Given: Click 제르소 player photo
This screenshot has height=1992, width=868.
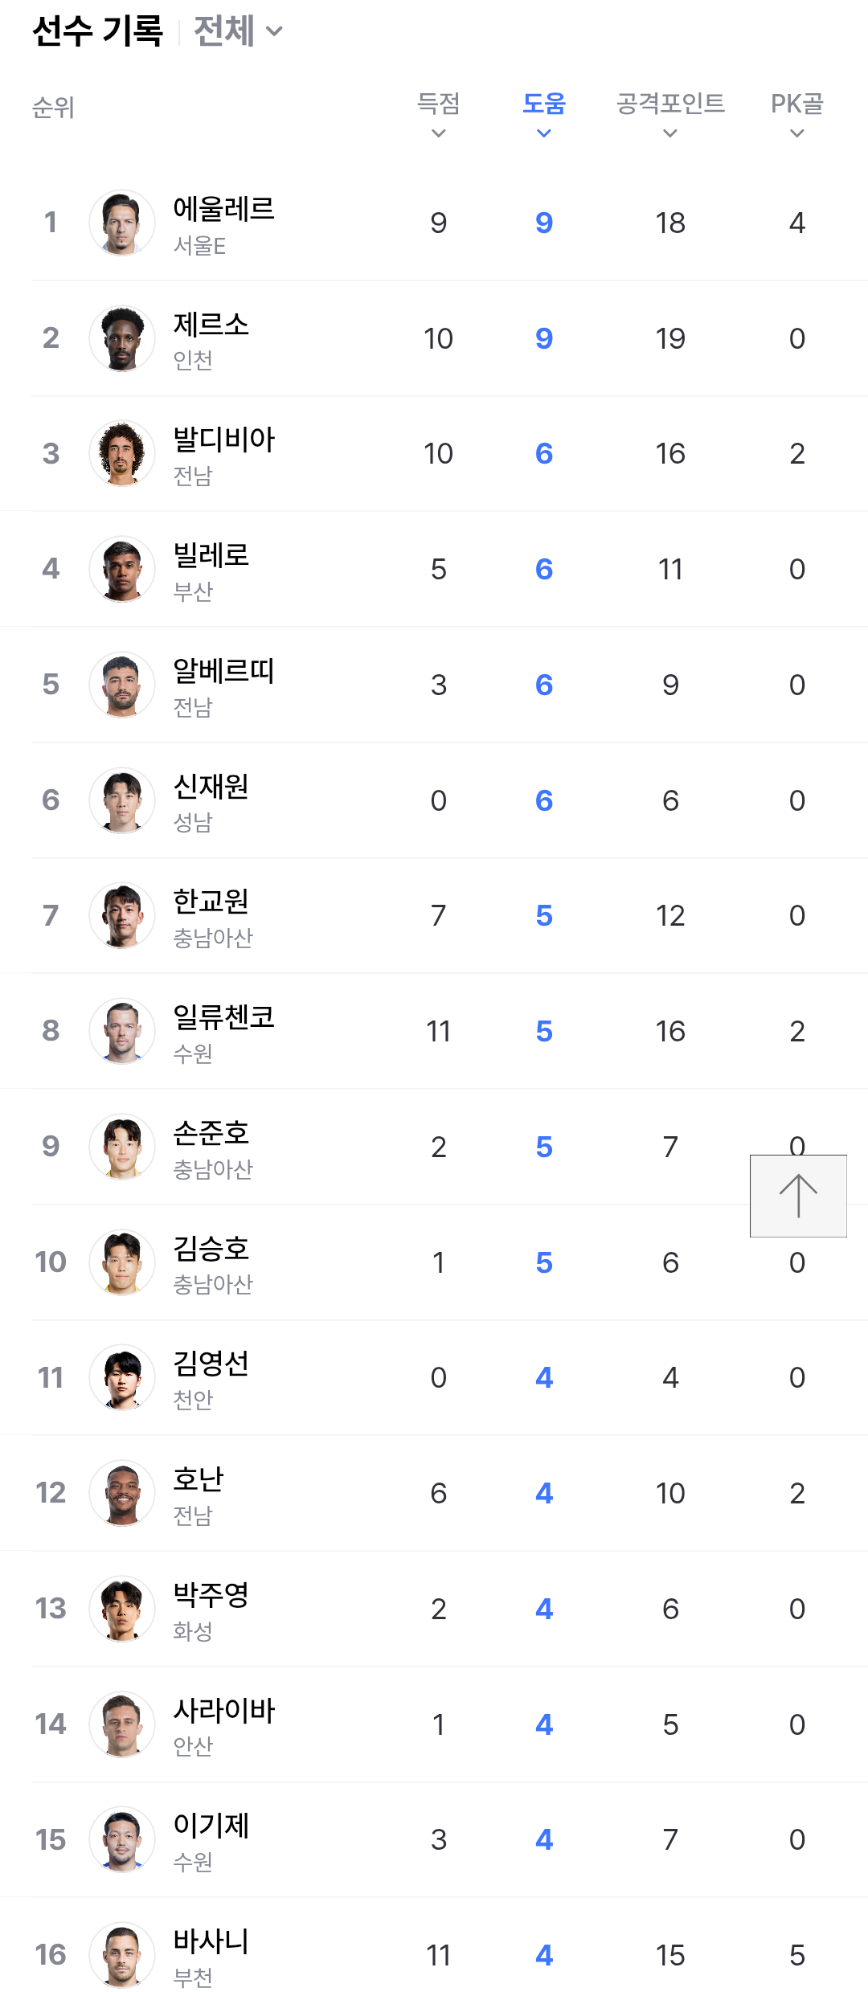Looking at the screenshot, I should [122, 338].
